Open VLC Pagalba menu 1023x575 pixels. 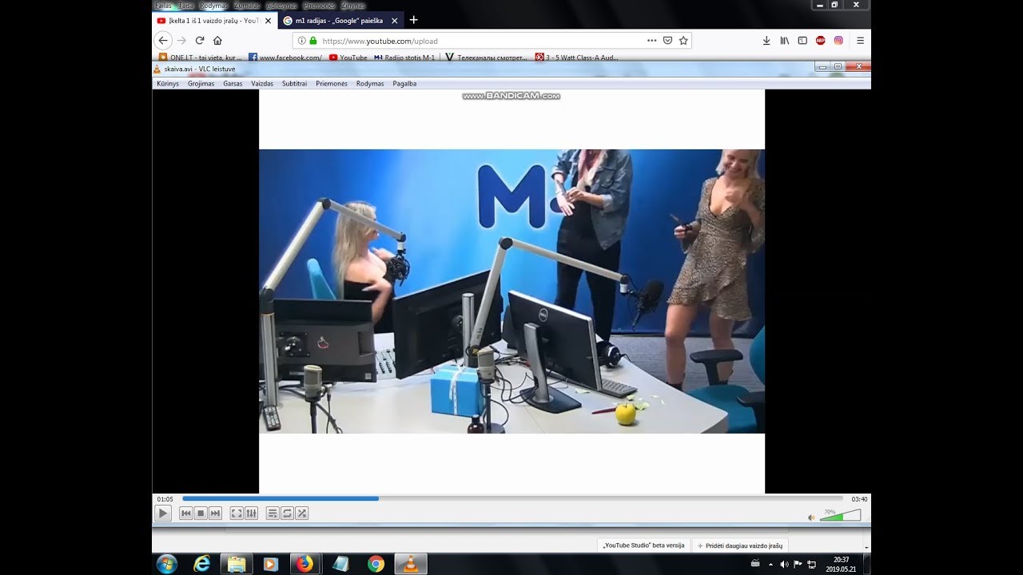(x=404, y=83)
